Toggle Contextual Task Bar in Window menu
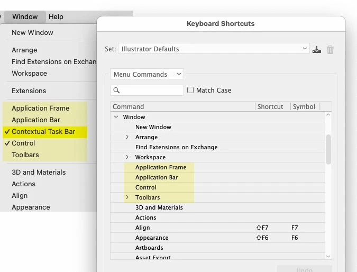Image resolution: width=357 pixels, height=272 pixels. 45,132
